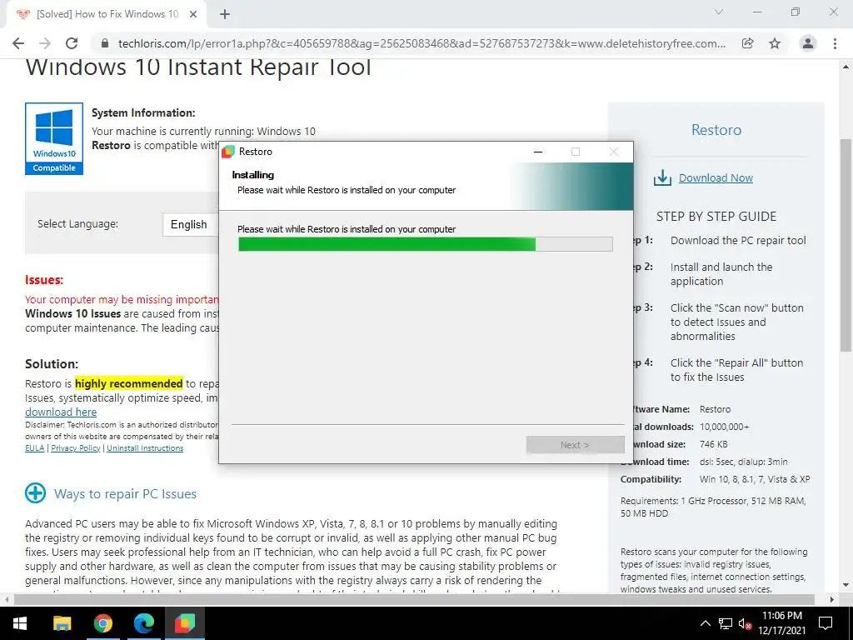Show hidden system tray icons
Screen dimensions: 853x640
tap(705, 623)
